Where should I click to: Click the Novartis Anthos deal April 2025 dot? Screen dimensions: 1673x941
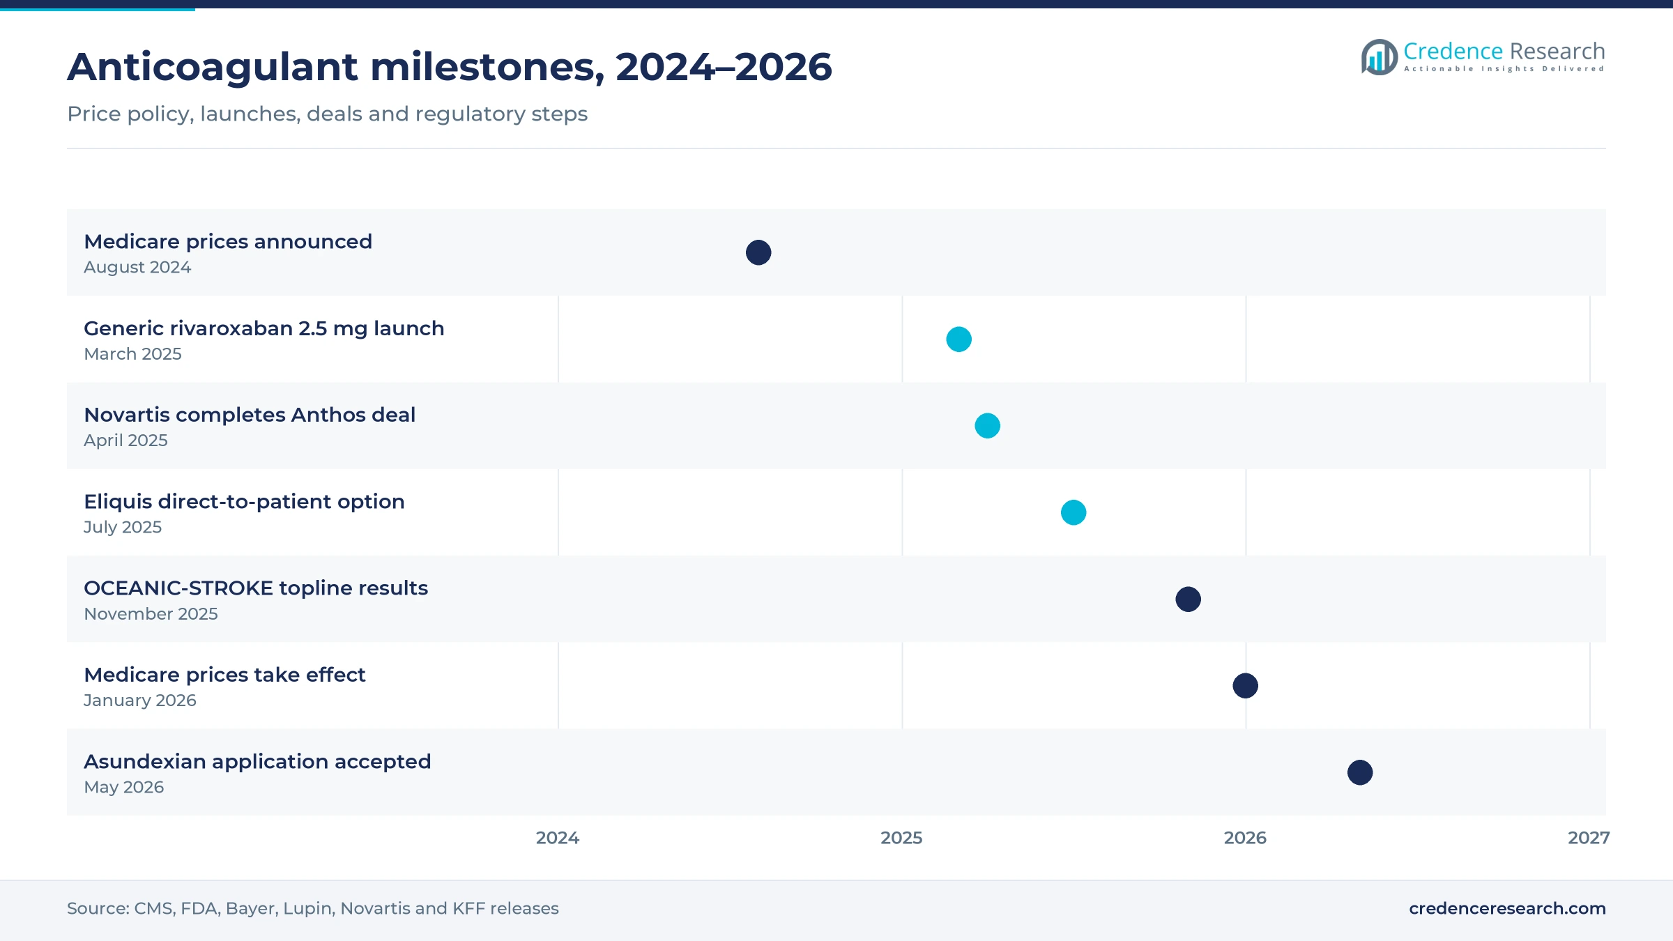tap(987, 426)
